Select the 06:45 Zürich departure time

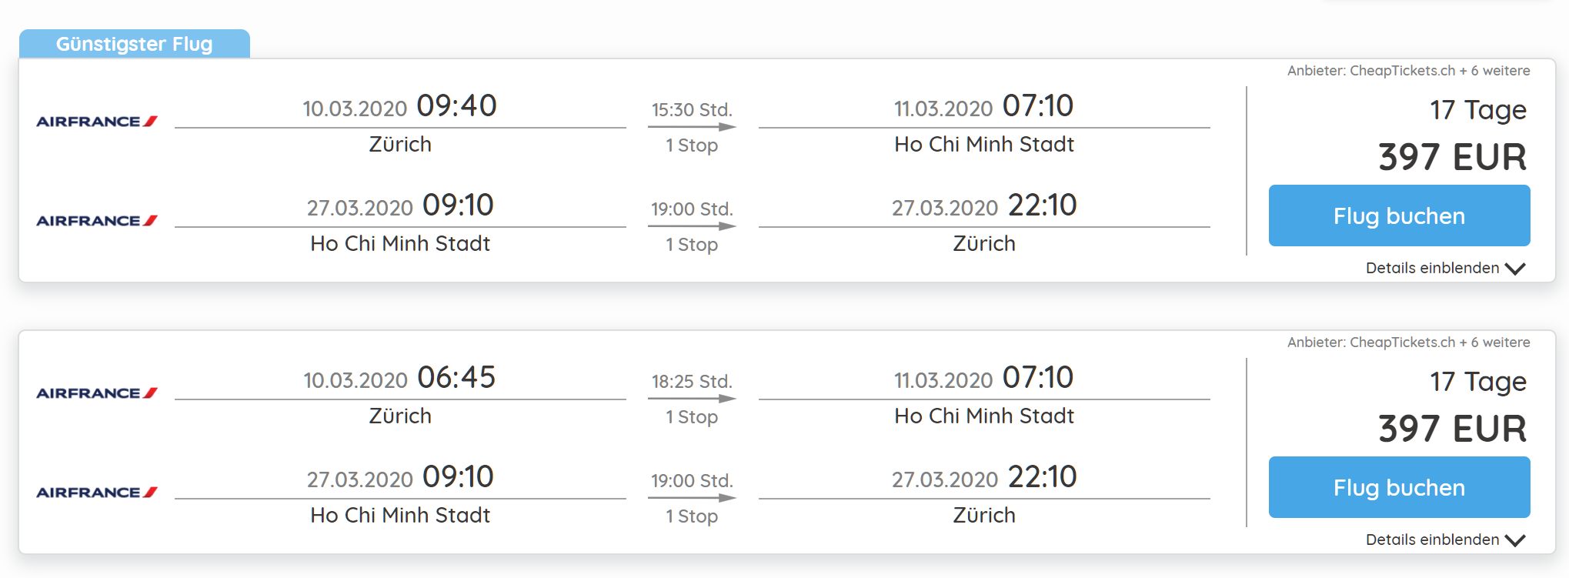pos(456,378)
